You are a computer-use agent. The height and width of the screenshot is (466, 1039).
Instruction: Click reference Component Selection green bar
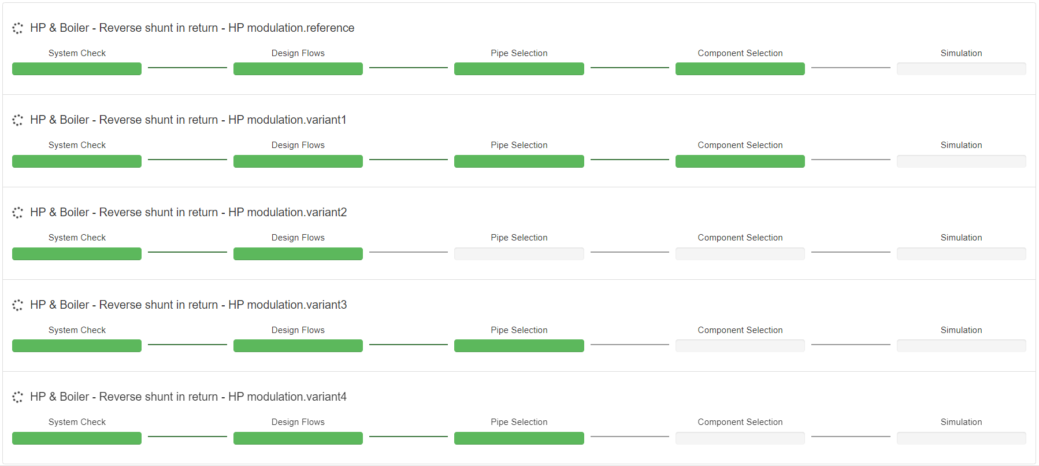(740, 69)
